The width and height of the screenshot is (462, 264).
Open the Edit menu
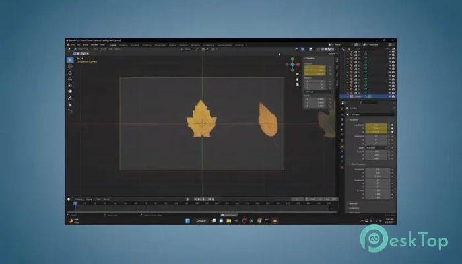tap(79, 45)
